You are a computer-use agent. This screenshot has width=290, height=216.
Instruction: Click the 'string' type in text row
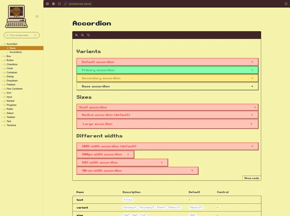click(128, 200)
